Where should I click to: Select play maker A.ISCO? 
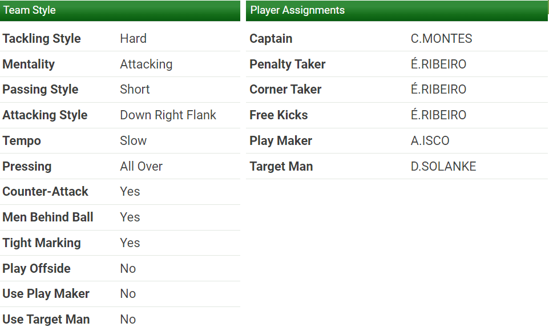pyautogui.click(x=430, y=141)
